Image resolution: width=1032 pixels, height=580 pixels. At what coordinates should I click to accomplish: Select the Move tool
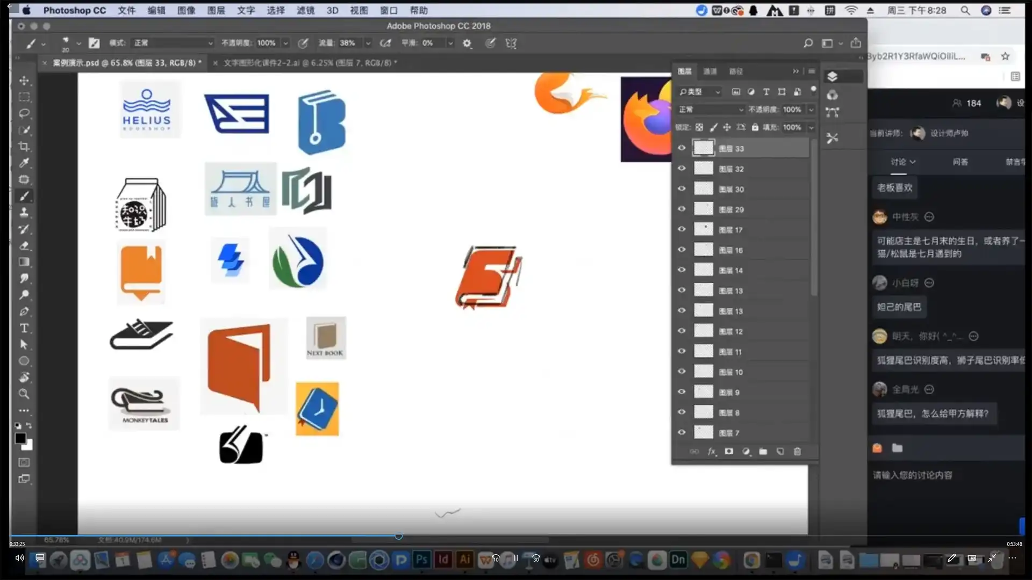24,81
